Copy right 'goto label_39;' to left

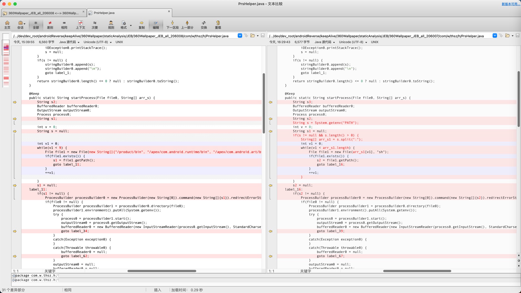tap(270, 231)
